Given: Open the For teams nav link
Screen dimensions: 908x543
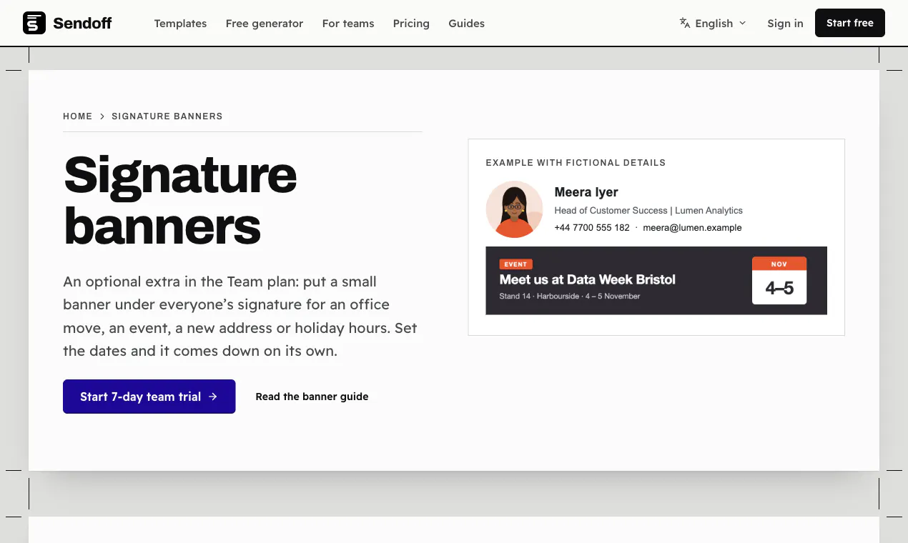Looking at the screenshot, I should pos(348,24).
